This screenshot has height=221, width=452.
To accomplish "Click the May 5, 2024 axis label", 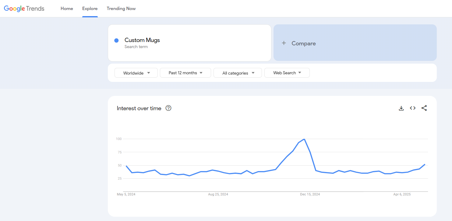I will [x=126, y=194].
